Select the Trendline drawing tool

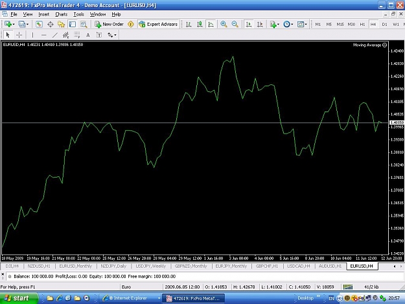point(55,35)
